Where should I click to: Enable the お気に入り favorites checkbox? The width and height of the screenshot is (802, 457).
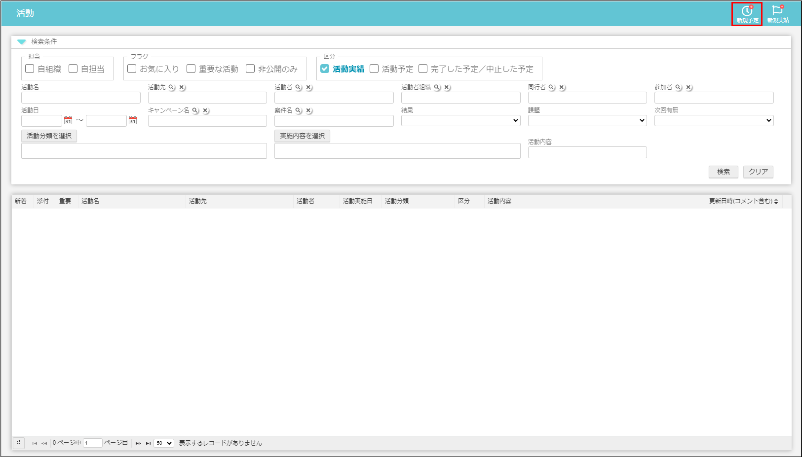point(132,69)
